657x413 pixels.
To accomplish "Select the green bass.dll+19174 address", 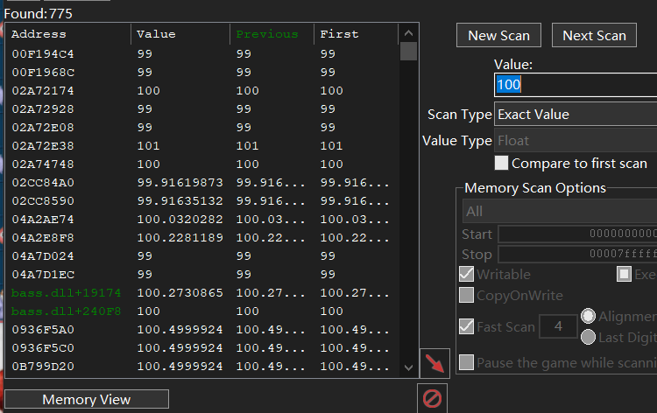I will click(x=67, y=292).
